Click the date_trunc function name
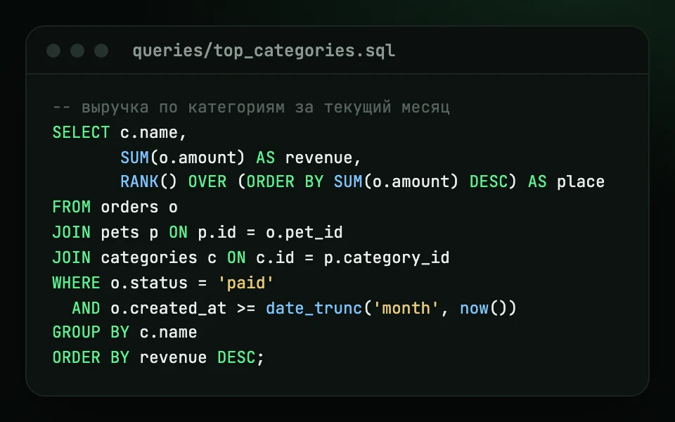 (314, 308)
